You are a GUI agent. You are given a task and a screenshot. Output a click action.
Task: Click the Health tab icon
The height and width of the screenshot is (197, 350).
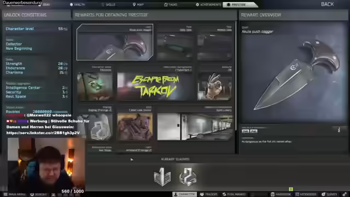point(72,4)
